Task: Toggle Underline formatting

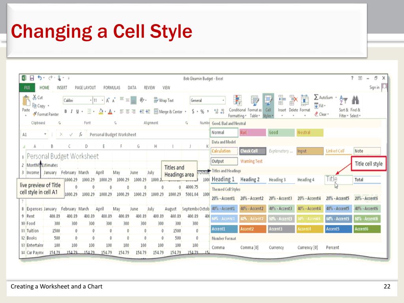Action: click(77, 112)
